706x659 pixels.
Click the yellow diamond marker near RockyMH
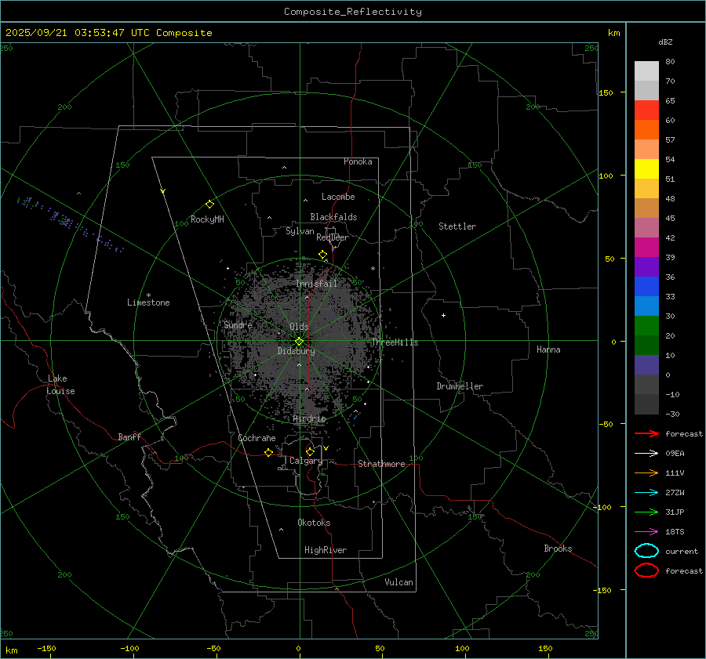coord(209,204)
